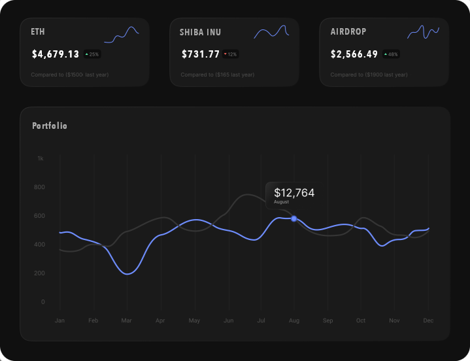Select Mar on the chart month axis
This screenshot has width=470, height=361.
[x=127, y=320]
